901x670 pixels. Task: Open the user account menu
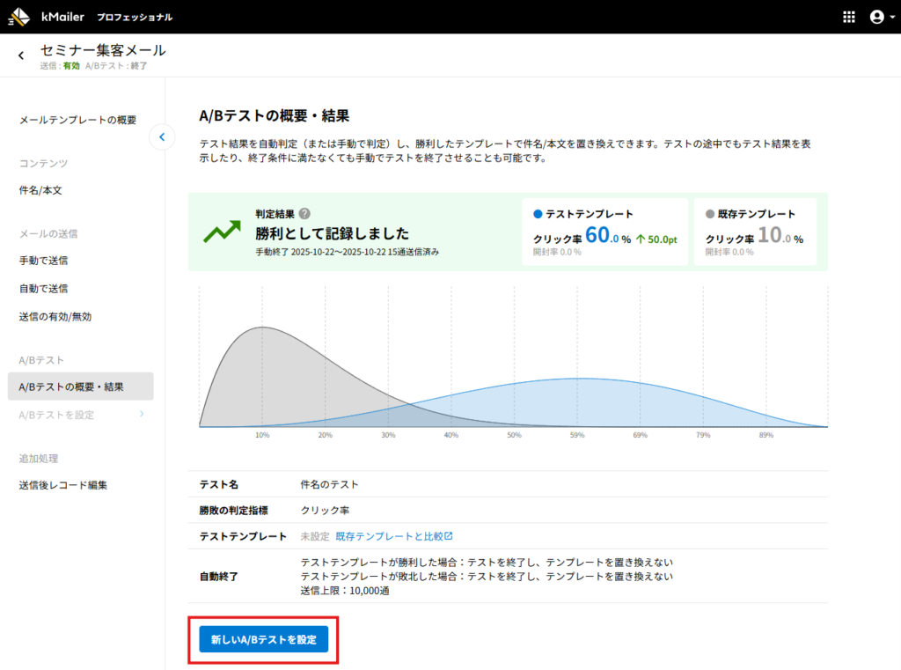tap(875, 17)
